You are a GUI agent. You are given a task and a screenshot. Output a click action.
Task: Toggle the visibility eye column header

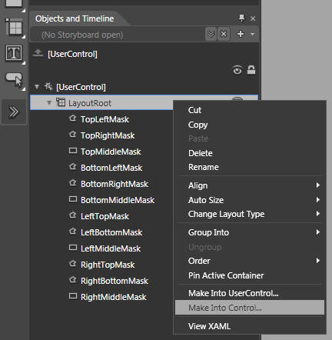pyautogui.click(x=237, y=70)
